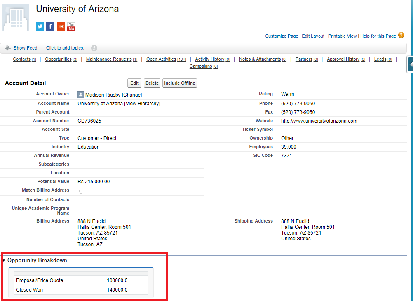Open the Printable View link
This screenshot has width=413, height=301.
click(343, 36)
